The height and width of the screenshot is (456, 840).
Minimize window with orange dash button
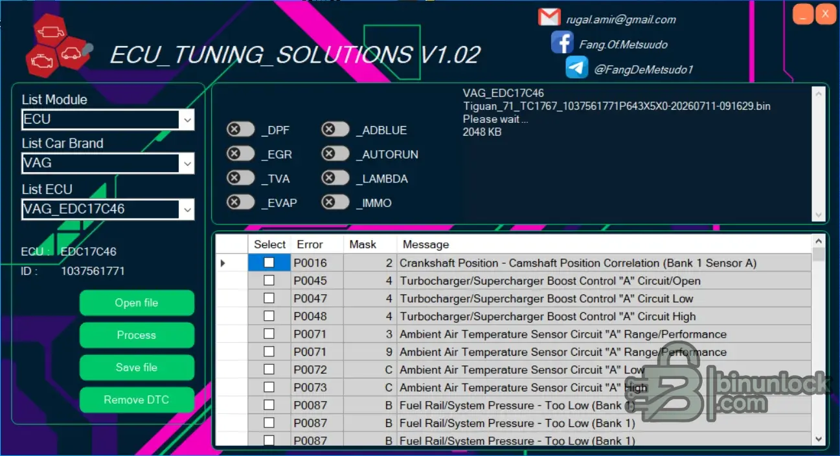(x=803, y=14)
